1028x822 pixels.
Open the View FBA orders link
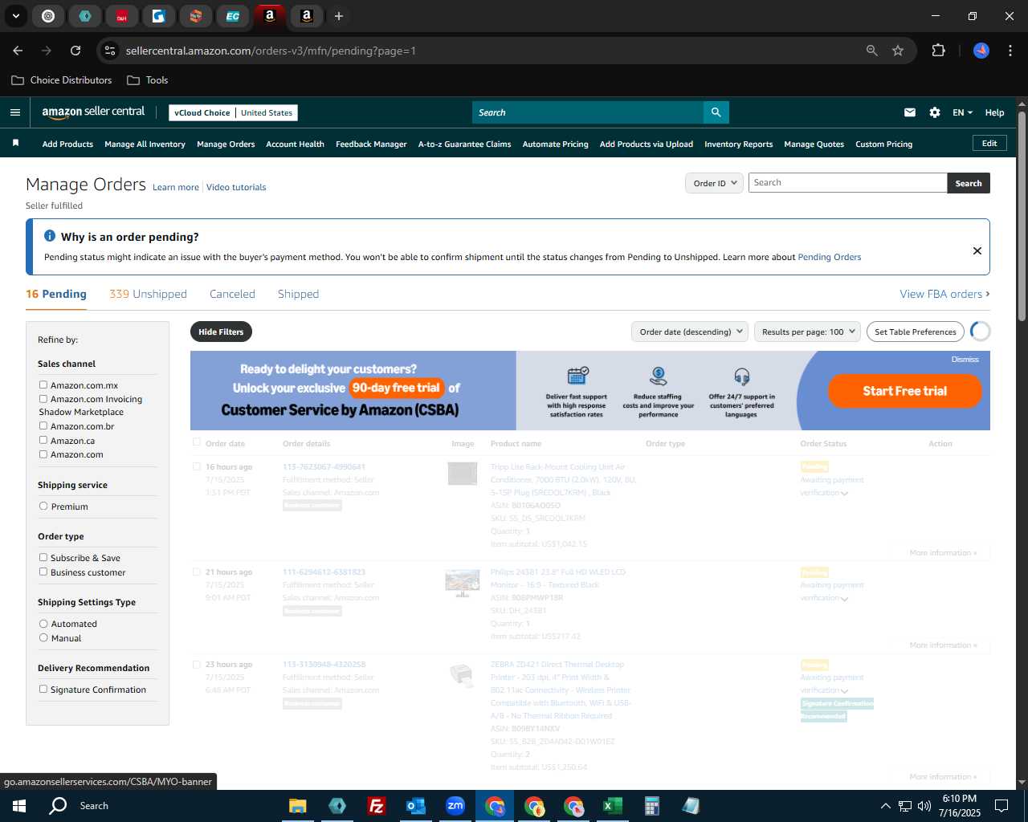(944, 294)
